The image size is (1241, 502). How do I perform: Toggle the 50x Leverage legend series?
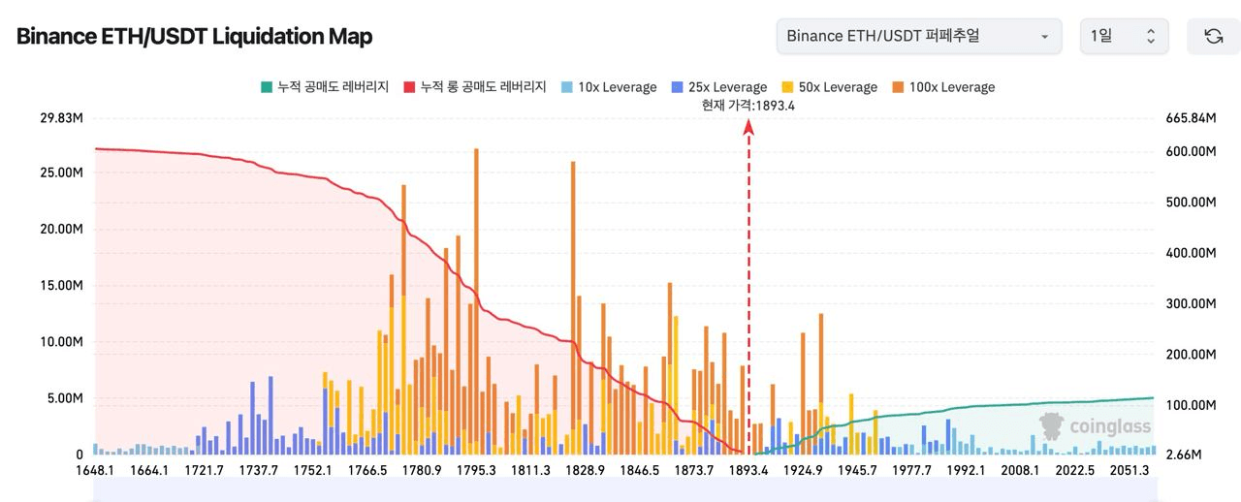coord(829,87)
